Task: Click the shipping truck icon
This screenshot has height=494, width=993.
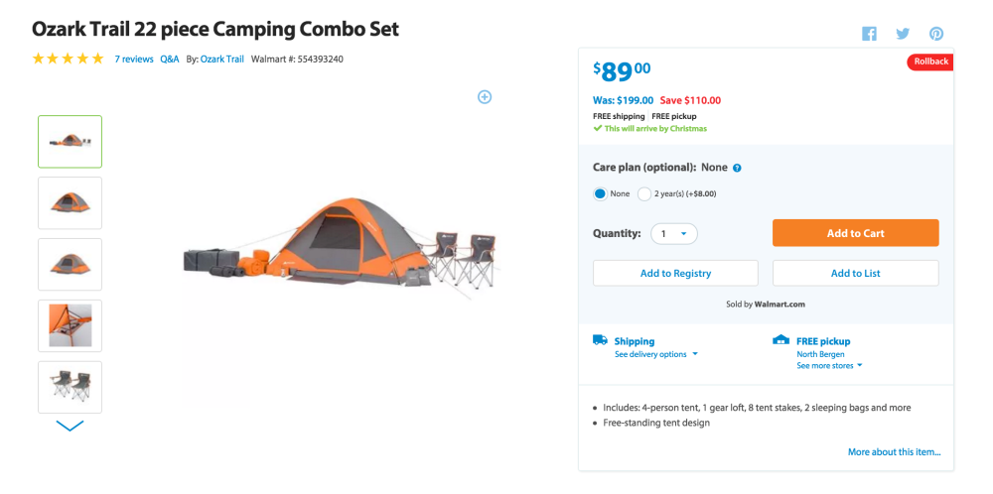Action: point(600,339)
